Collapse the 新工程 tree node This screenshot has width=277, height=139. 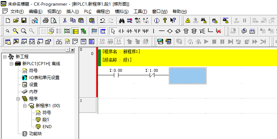pos(5,57)
